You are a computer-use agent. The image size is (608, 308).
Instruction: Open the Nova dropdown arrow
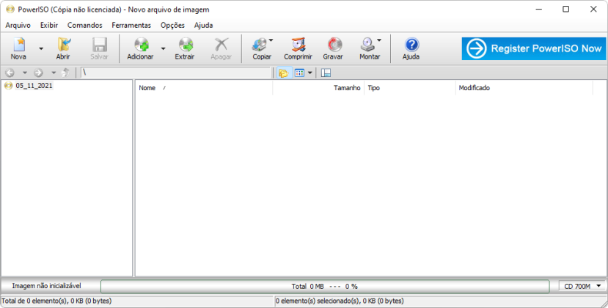click(x=41, y=49)
